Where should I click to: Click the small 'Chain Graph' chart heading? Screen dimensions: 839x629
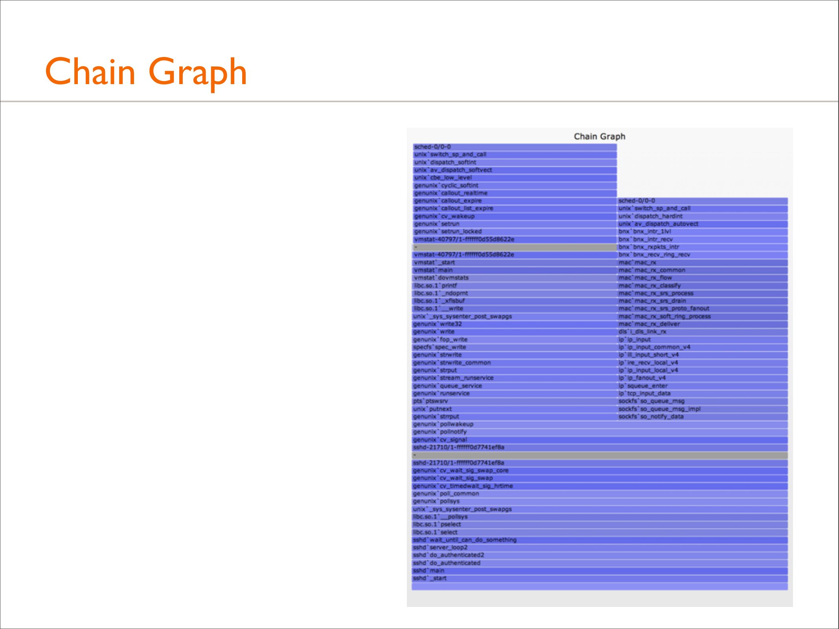point(599,136)
